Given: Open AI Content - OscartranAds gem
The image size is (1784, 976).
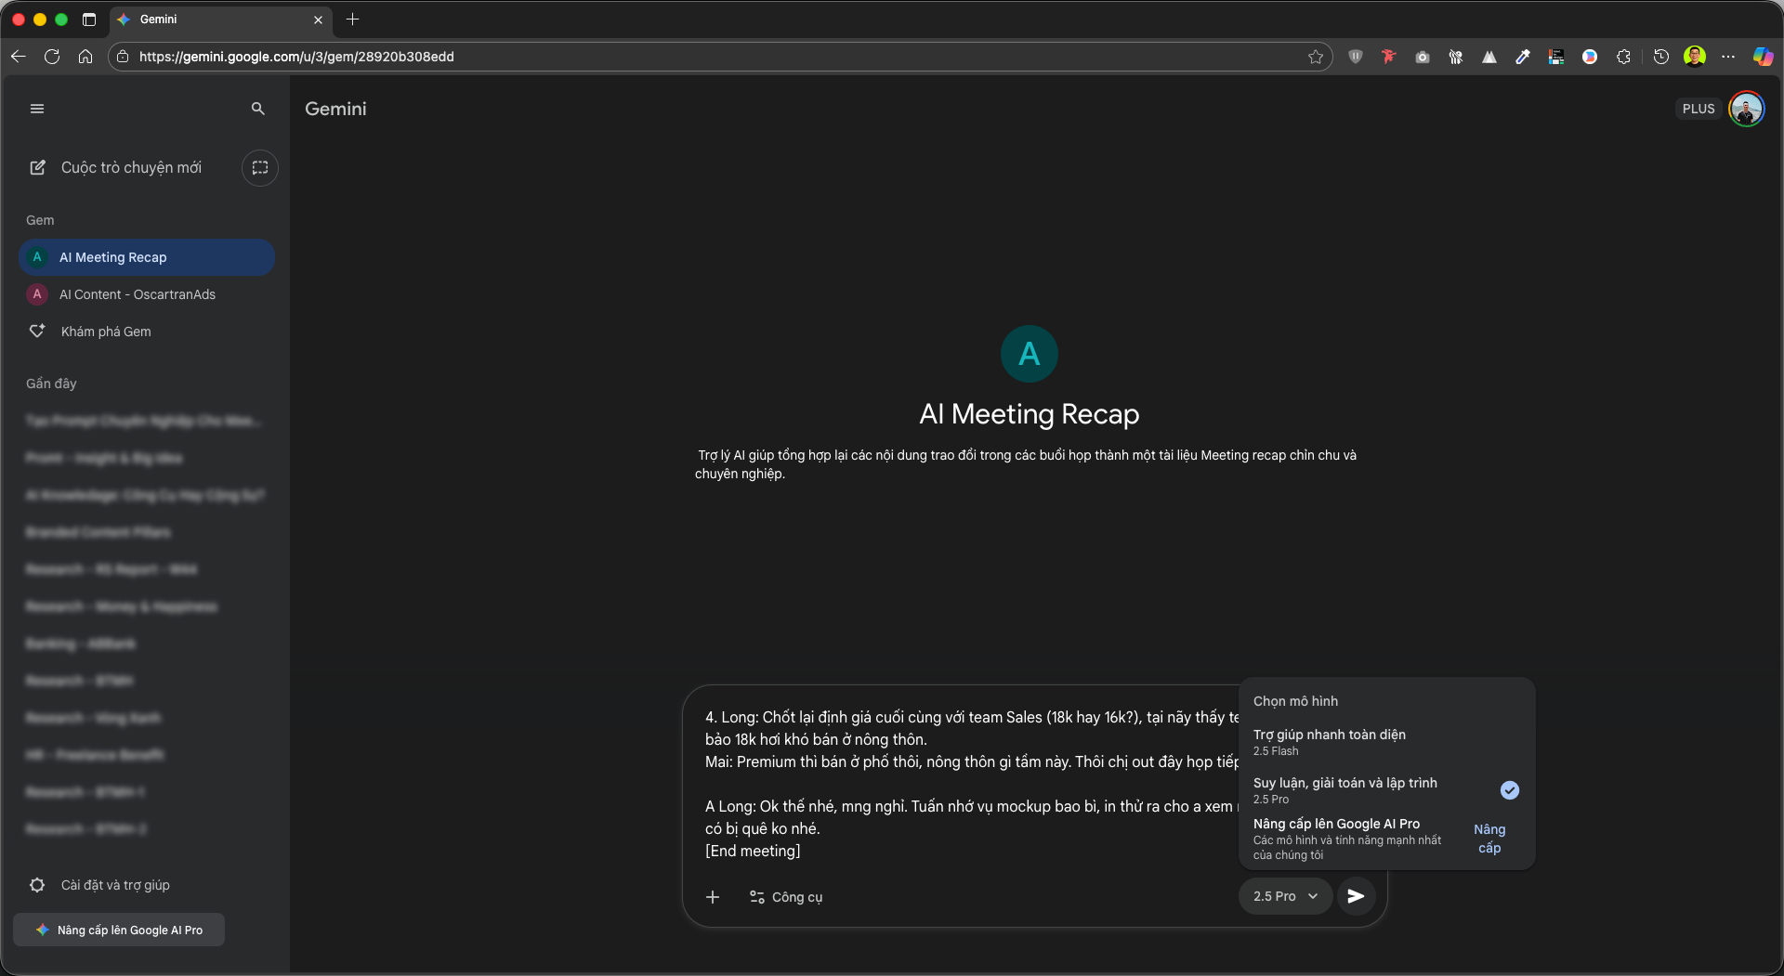Looking at the screenshot, I should point(138,294).
